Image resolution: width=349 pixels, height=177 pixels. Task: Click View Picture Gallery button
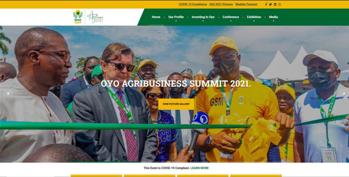[x=176, y=104]
